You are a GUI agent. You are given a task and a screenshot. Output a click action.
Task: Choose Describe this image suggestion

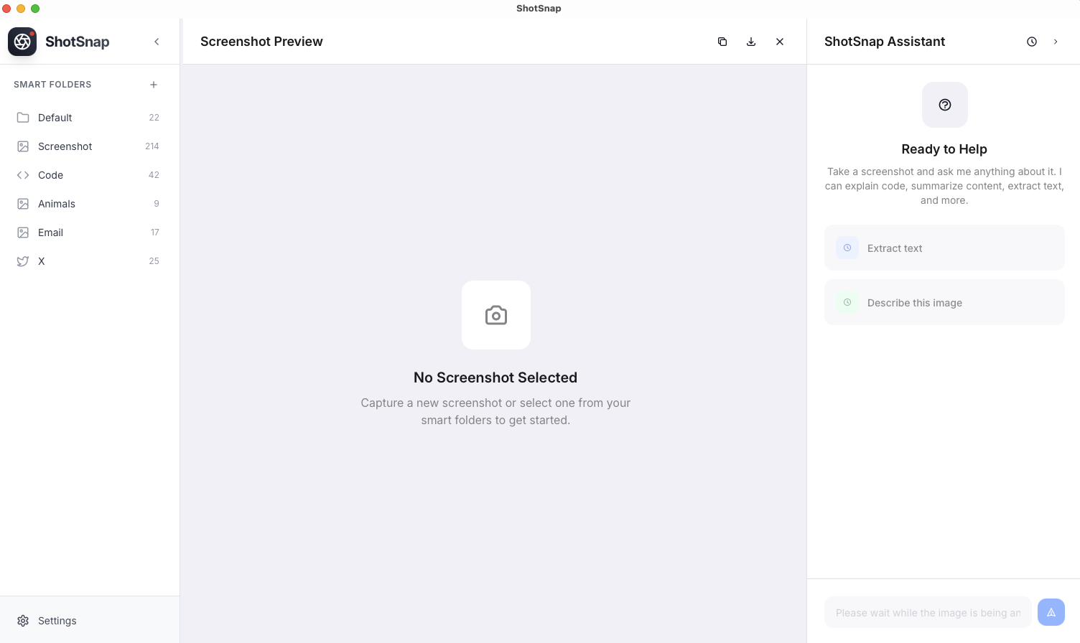(x=944, y=303)
